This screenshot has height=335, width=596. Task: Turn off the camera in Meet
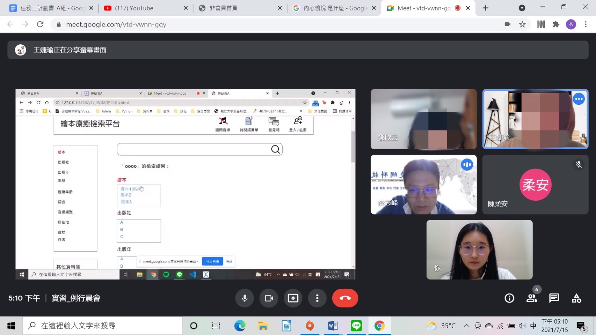point(269,298)
